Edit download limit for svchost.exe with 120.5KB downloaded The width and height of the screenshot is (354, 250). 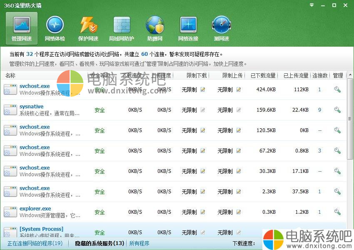(203, 130)
